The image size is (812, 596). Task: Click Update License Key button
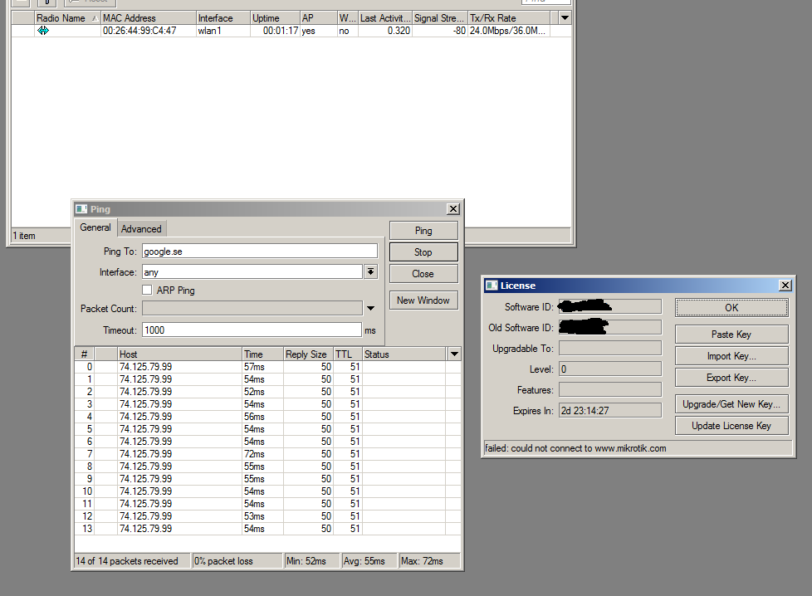click(x=731, y=426)
